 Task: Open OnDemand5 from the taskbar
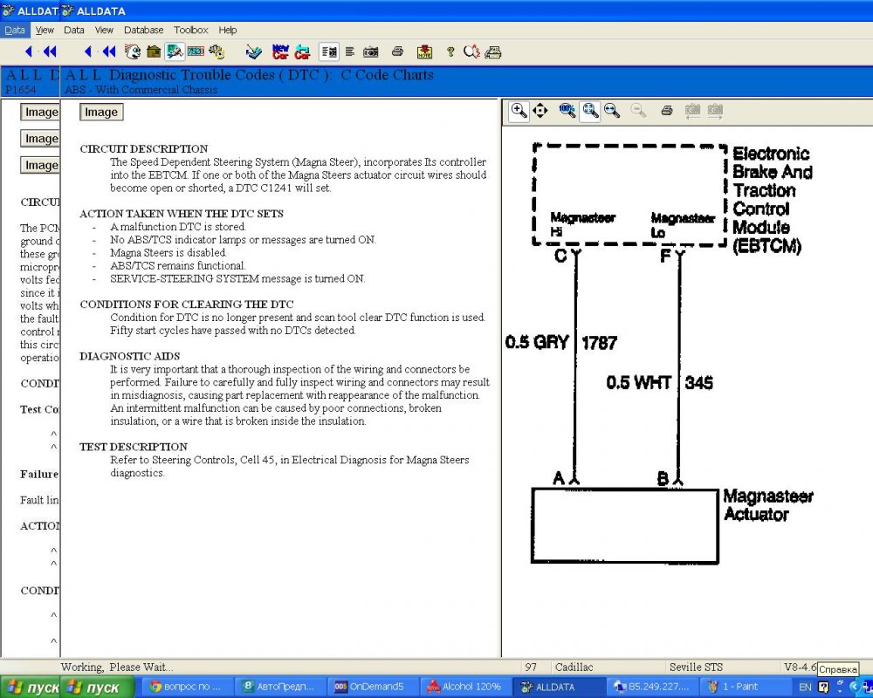[x=369, y=687]
